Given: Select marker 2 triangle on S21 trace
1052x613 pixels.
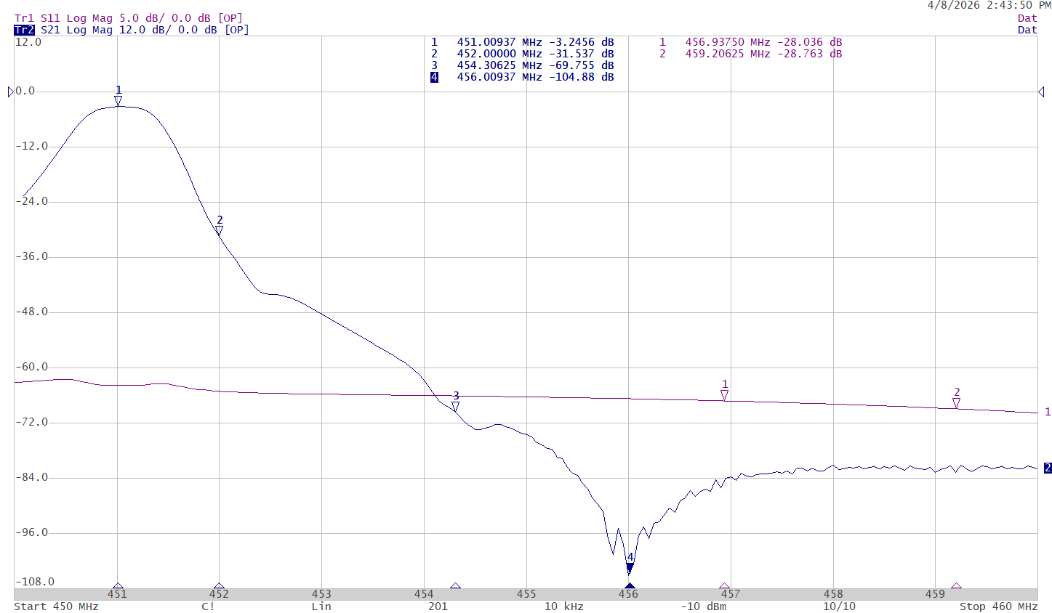Looking at the screenshot, I should point(219,231).
